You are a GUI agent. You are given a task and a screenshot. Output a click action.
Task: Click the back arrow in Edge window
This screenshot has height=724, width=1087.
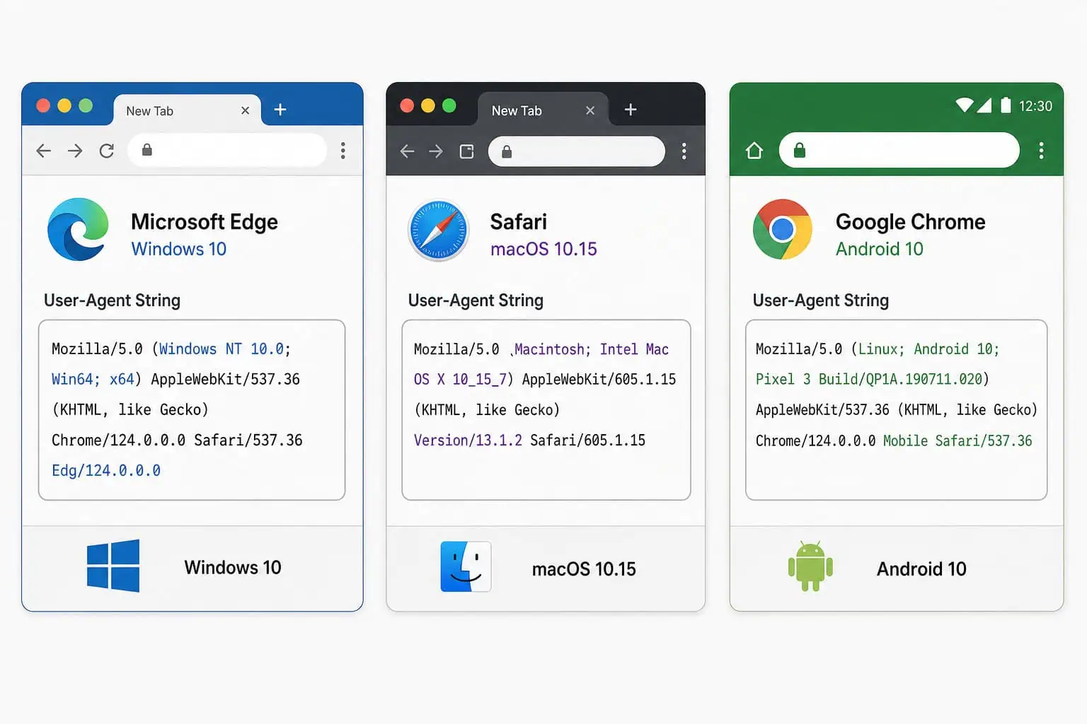pos(44,151)
